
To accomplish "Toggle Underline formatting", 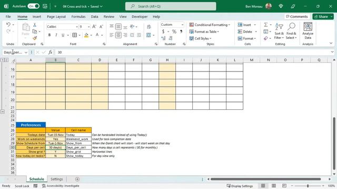I will pos(63,35).
